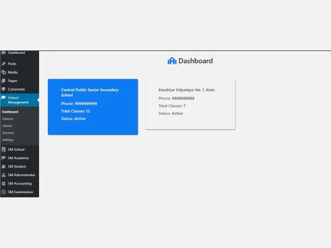Screen dimensions: 331x248
Task: Click the School Management graduation cap icon
Action: click(3, 98)
